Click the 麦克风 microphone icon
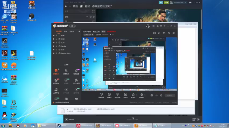The image size is (229, 128). pos(133,95)
